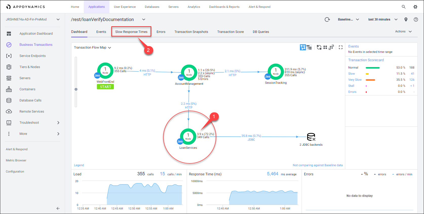The image size is (424, 214).
Task: Select the network graph flow map view
Action: pyautogui.click(x=303, y=47)
